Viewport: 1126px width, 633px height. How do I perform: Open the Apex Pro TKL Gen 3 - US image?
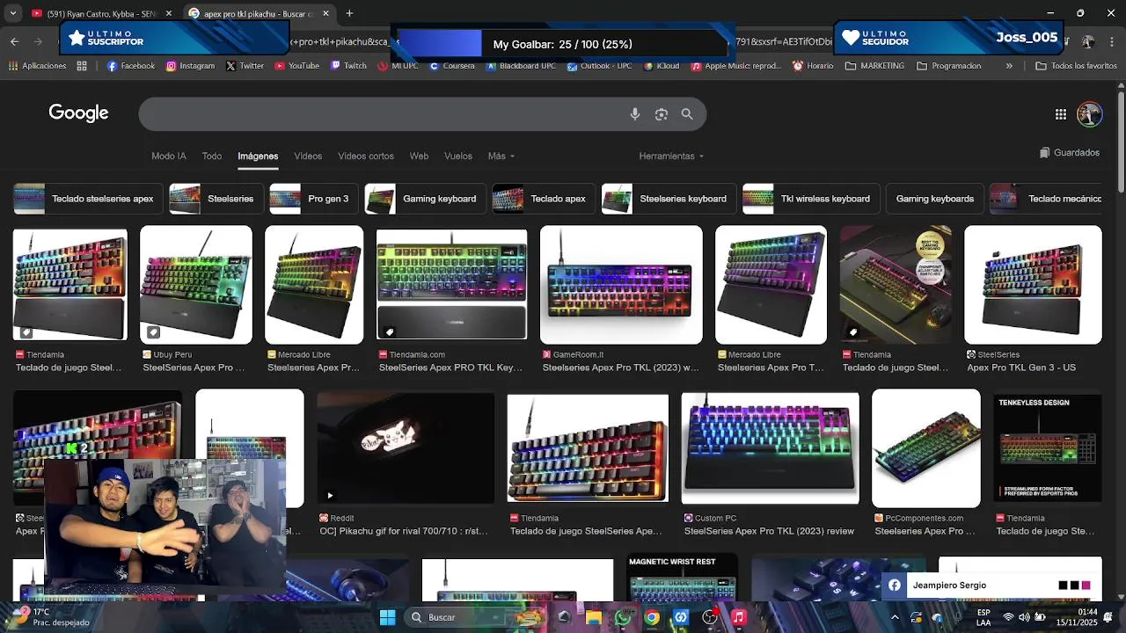tap(1033, 285)
